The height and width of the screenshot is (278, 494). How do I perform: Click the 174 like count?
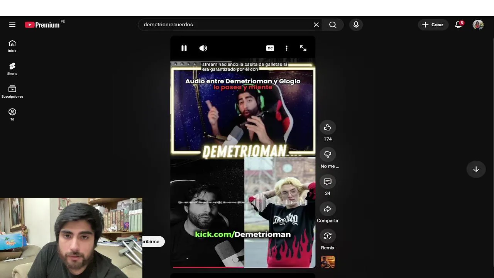[328, 139]
